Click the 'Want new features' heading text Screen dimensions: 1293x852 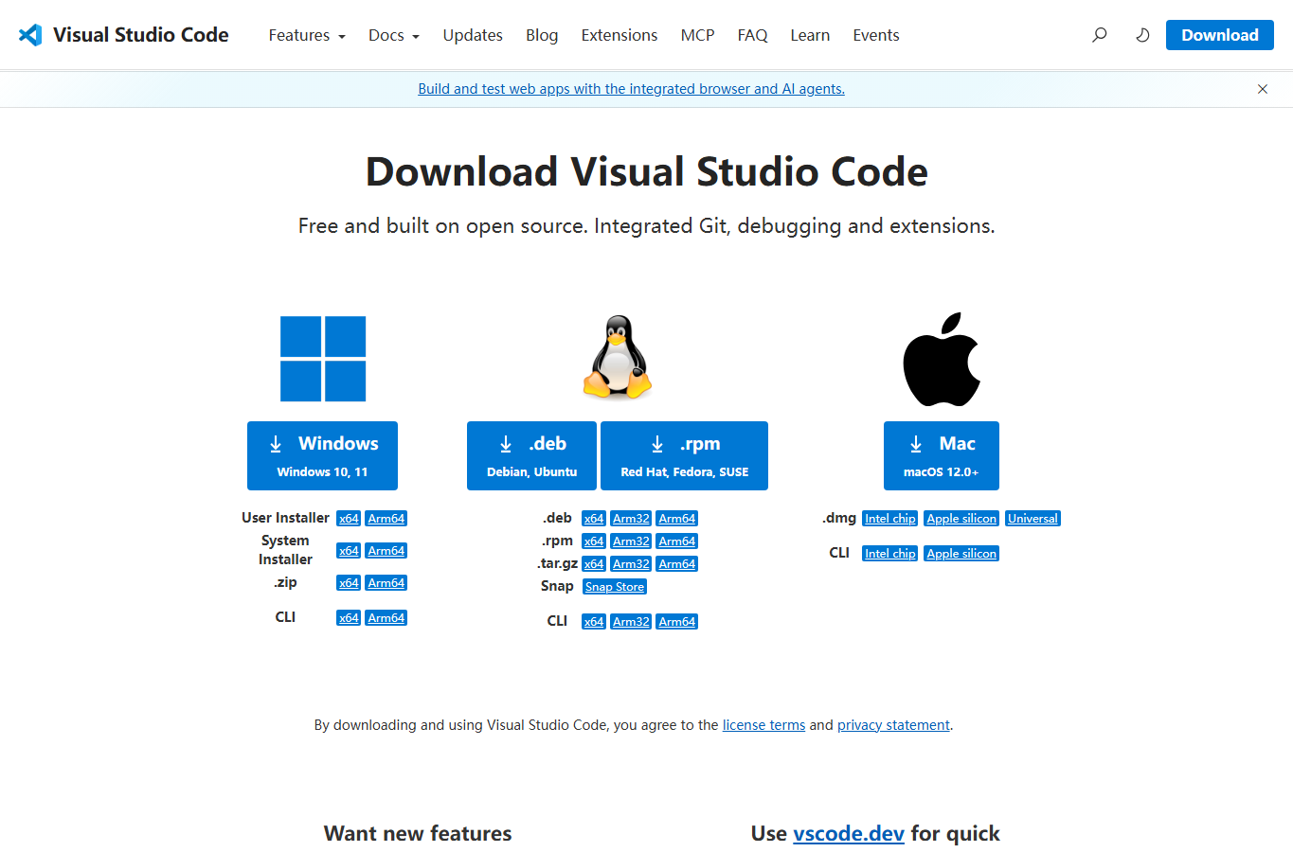(418, 833)
